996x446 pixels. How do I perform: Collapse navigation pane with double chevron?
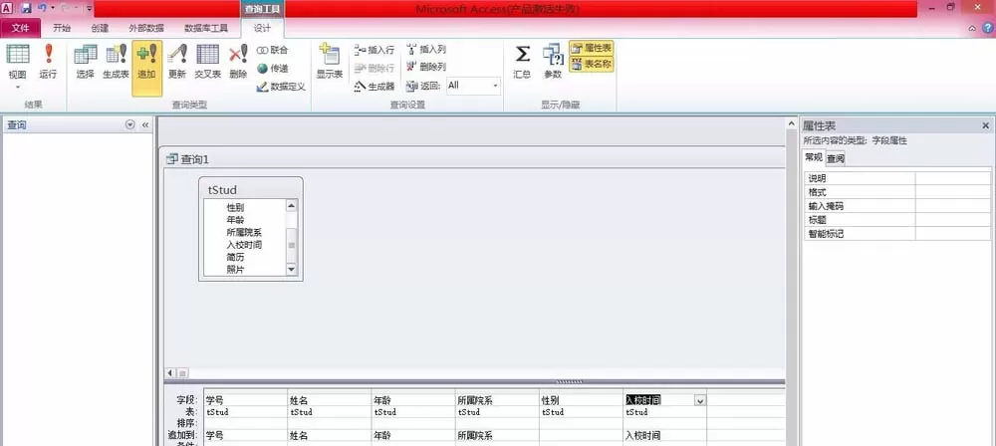coord(144,125)
